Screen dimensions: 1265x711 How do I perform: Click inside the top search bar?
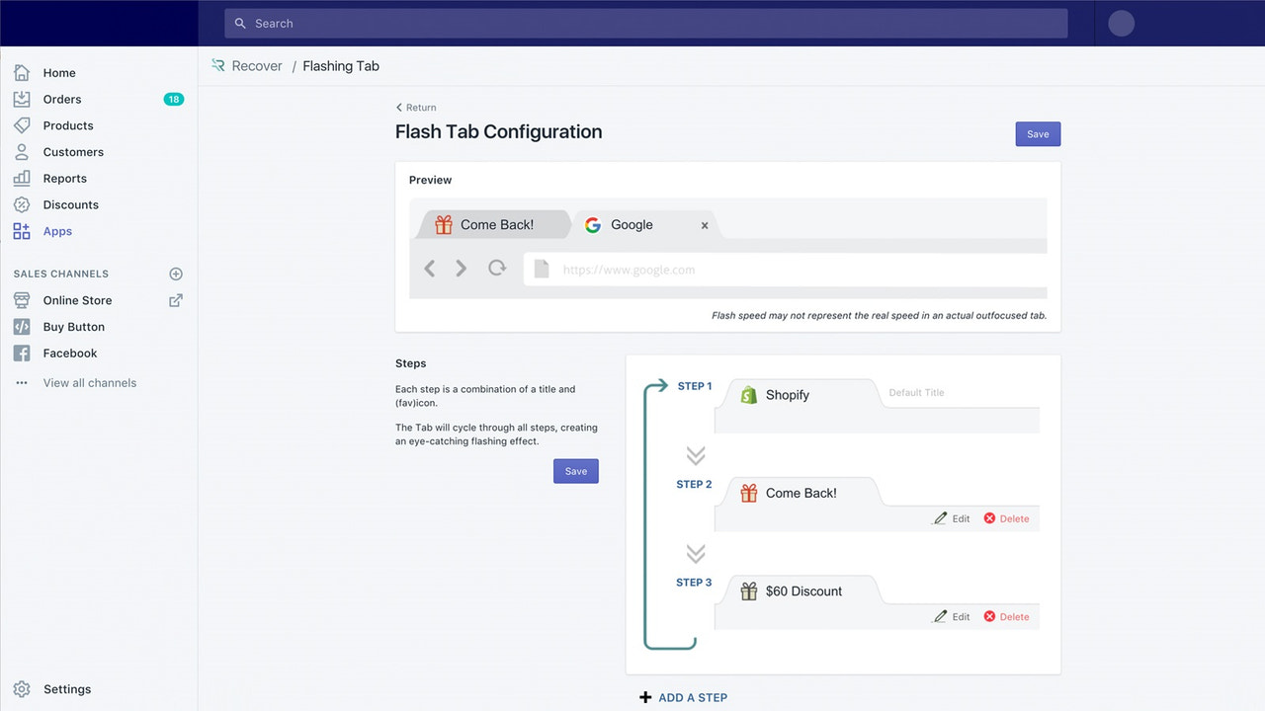coord(645,23)
